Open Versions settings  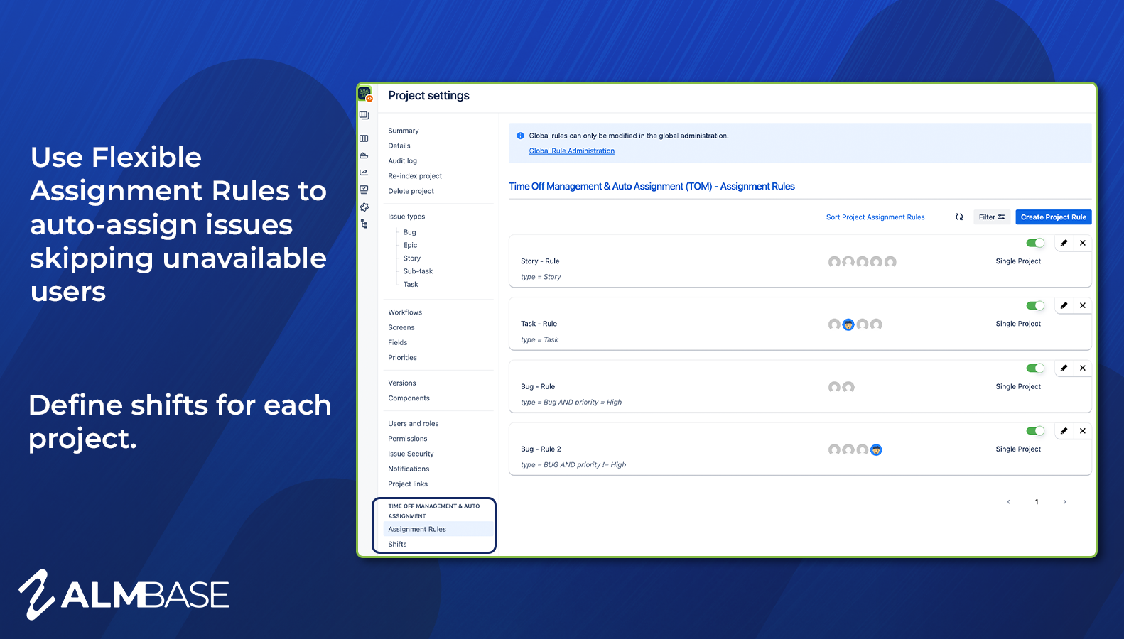(x=402, y=383)
